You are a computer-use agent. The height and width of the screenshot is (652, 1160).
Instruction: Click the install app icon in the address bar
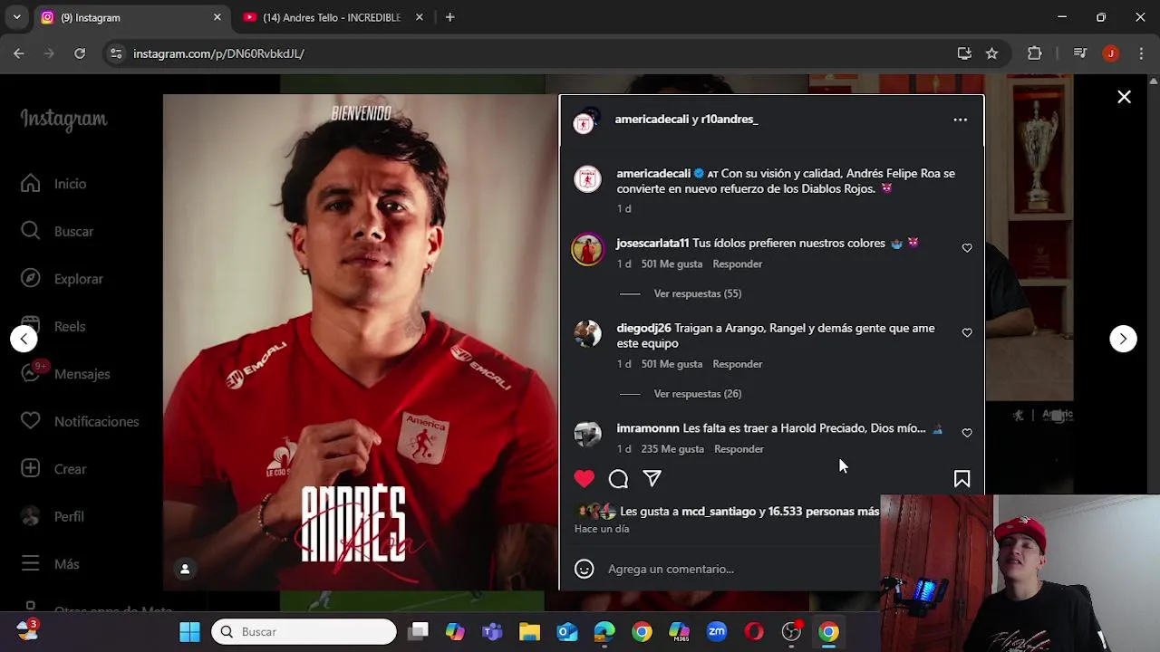[x=964, y=53]
